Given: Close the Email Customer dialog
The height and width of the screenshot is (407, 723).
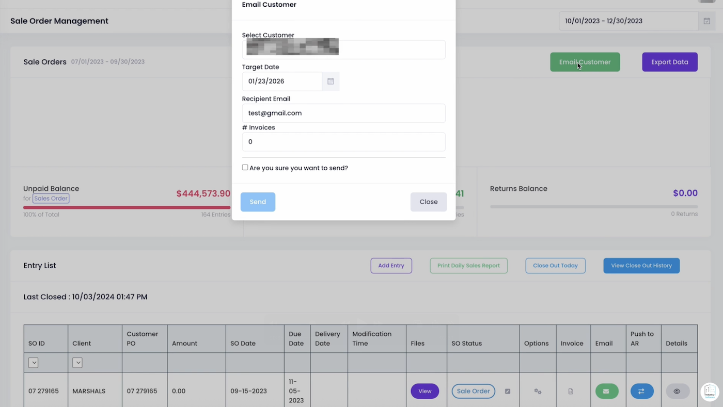Looking at the screenshot, I should pyautogui.click(x=428, y=202).
